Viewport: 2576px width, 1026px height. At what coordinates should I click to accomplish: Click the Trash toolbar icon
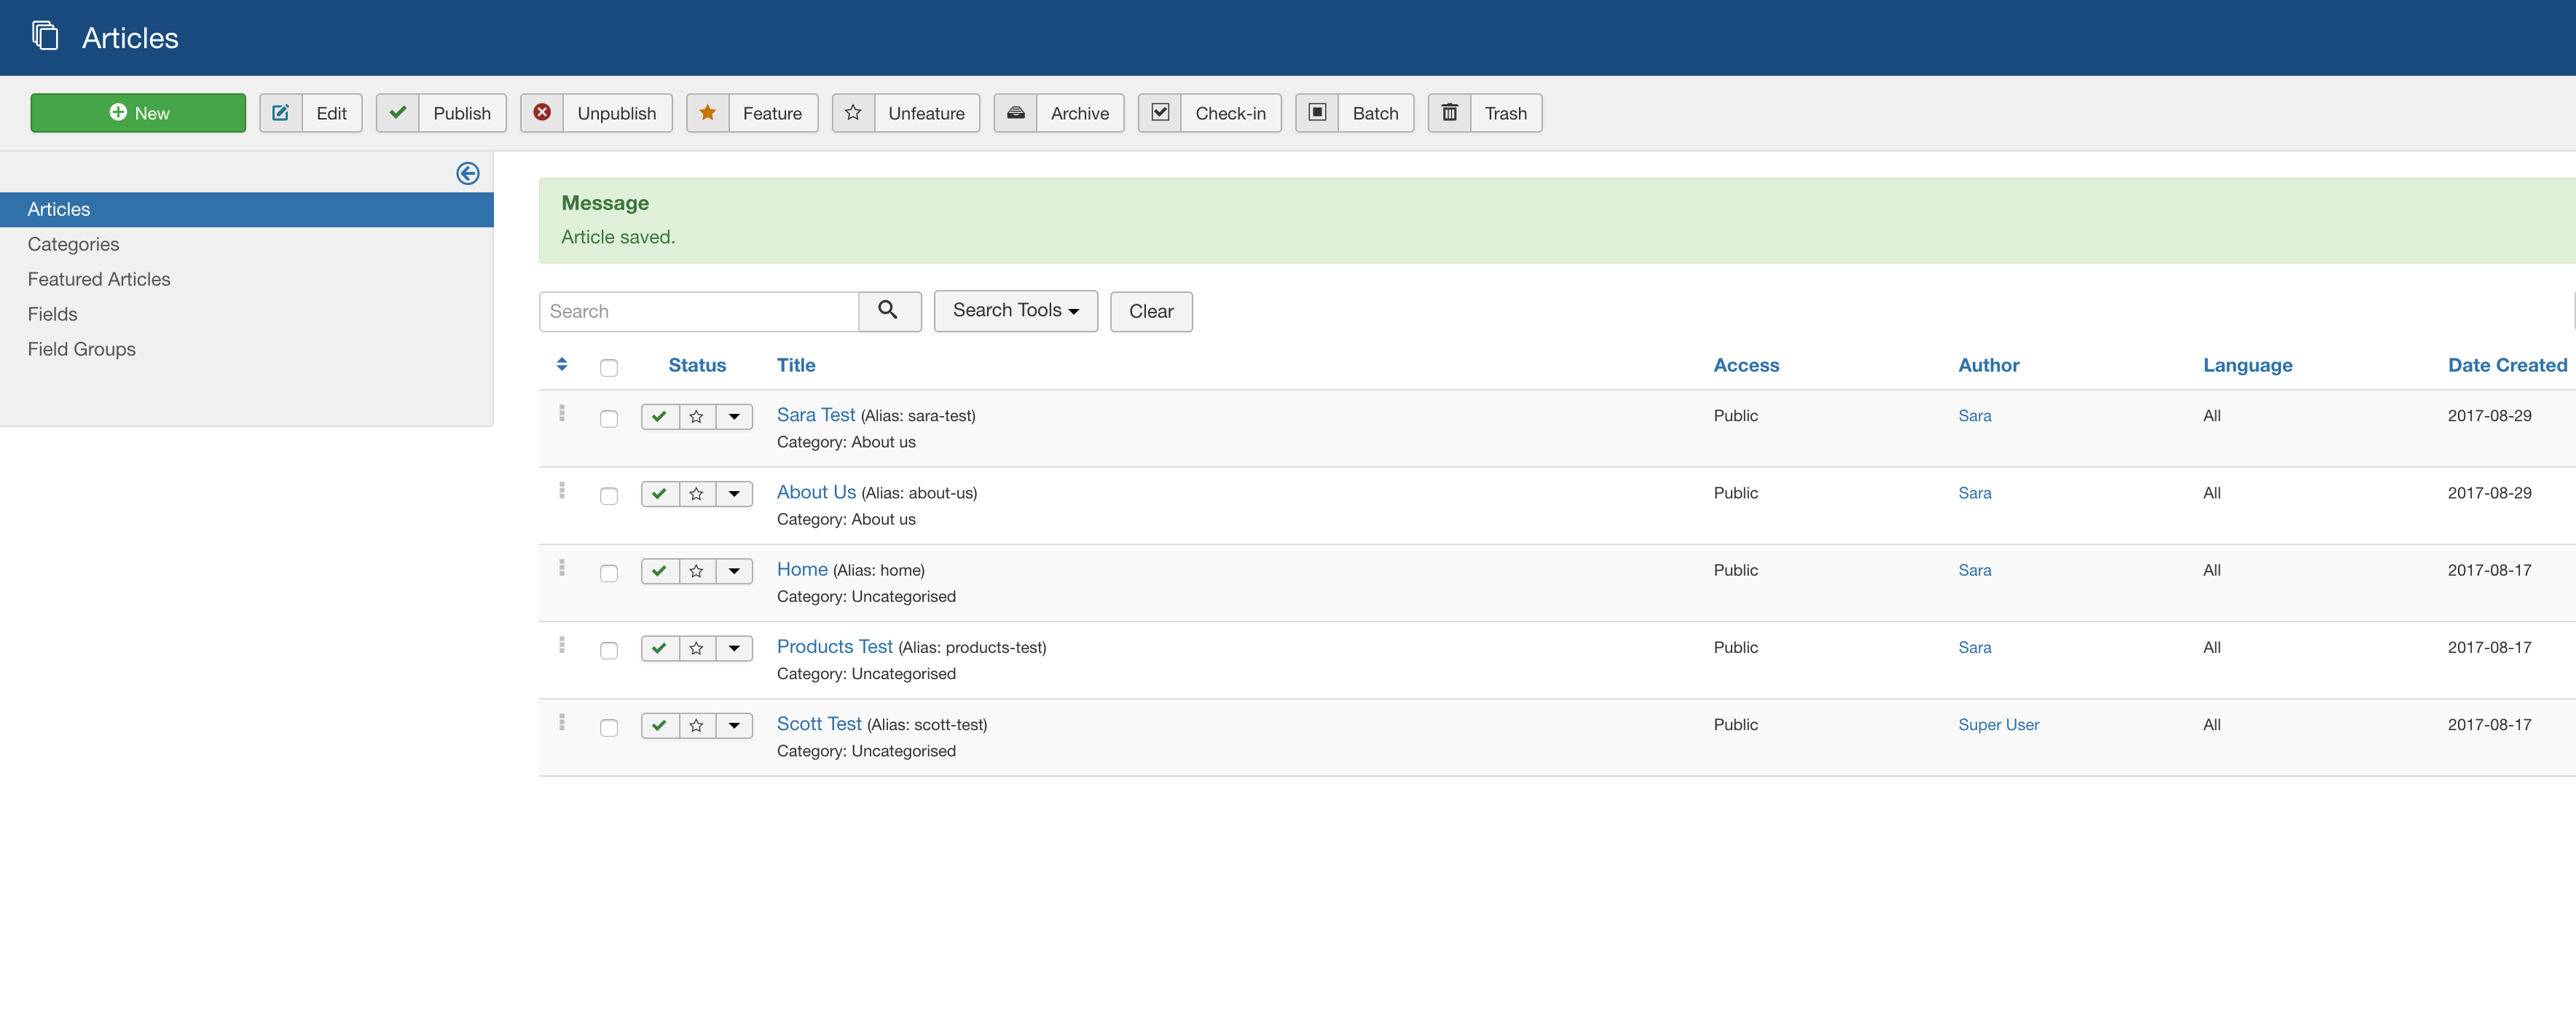pos(1449,113)
